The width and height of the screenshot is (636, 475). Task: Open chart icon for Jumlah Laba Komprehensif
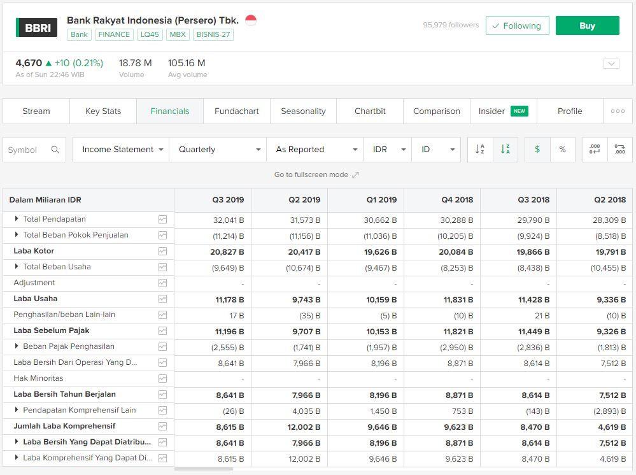click(x=162, y=427)
